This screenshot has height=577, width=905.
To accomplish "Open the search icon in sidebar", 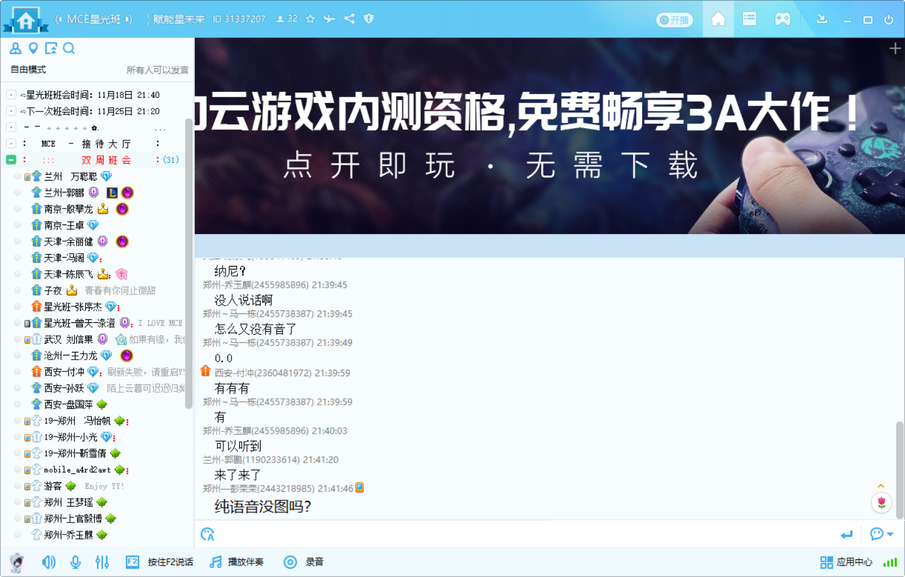I will [x=69, y=49].
